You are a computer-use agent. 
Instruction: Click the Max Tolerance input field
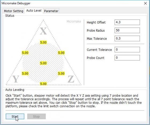[127, 39]
